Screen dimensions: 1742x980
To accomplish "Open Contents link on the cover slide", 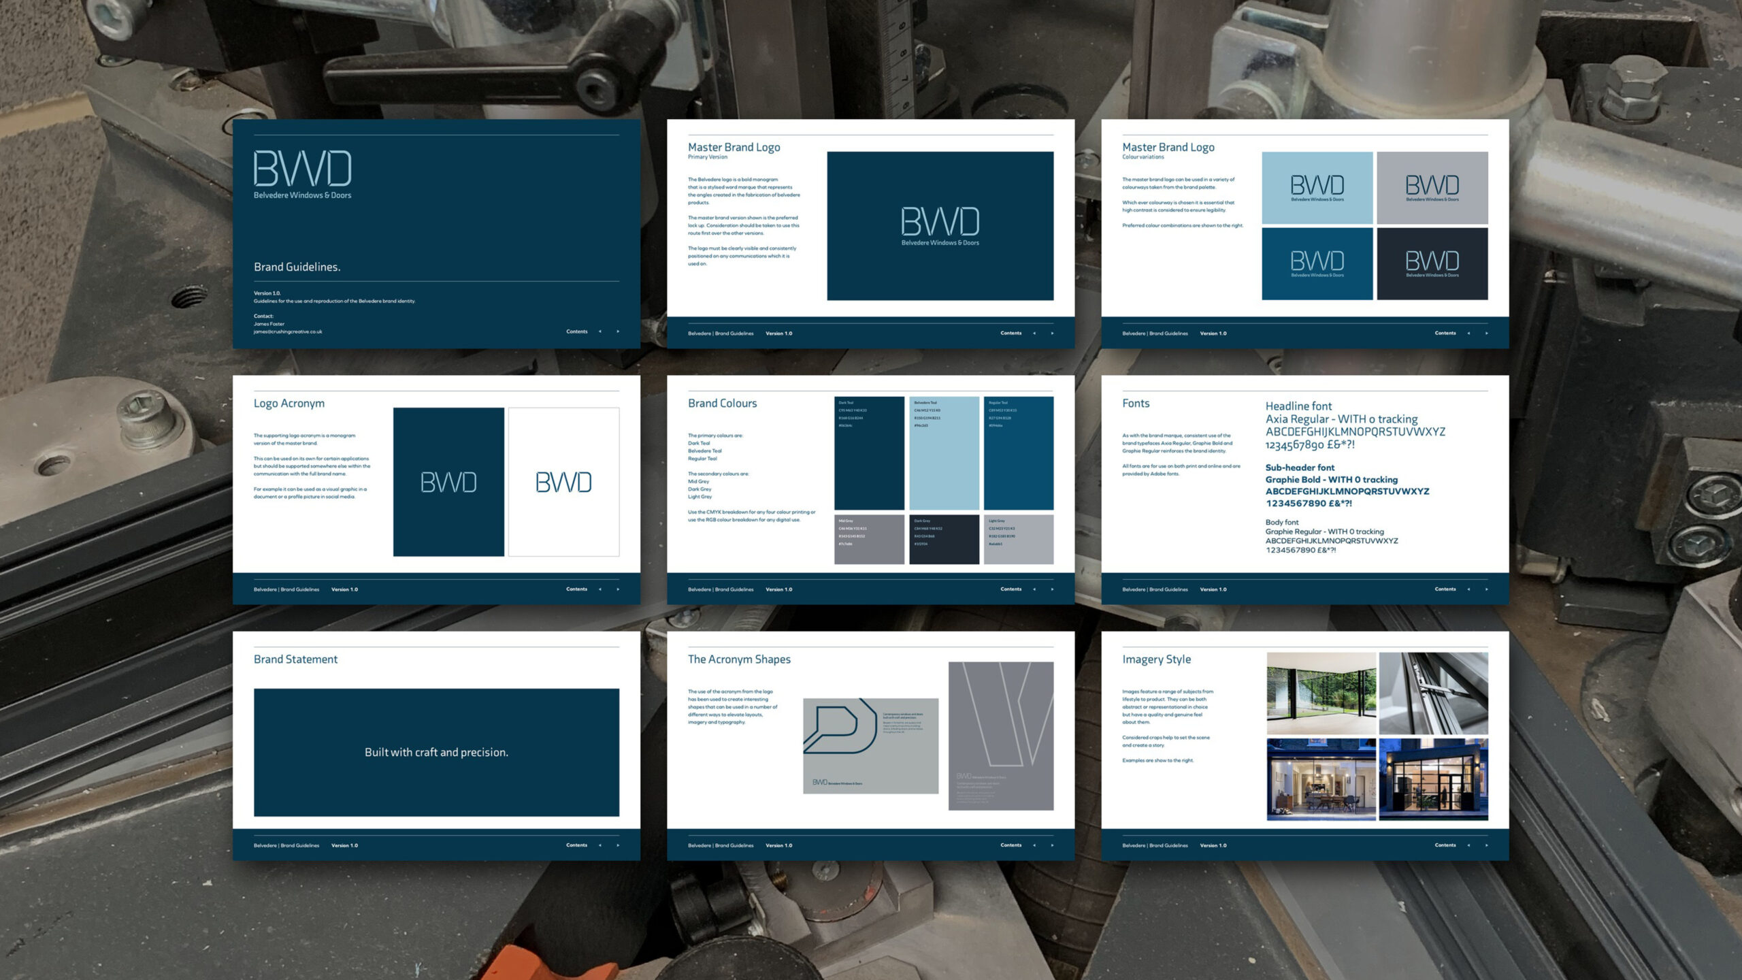I will [576, 331].
